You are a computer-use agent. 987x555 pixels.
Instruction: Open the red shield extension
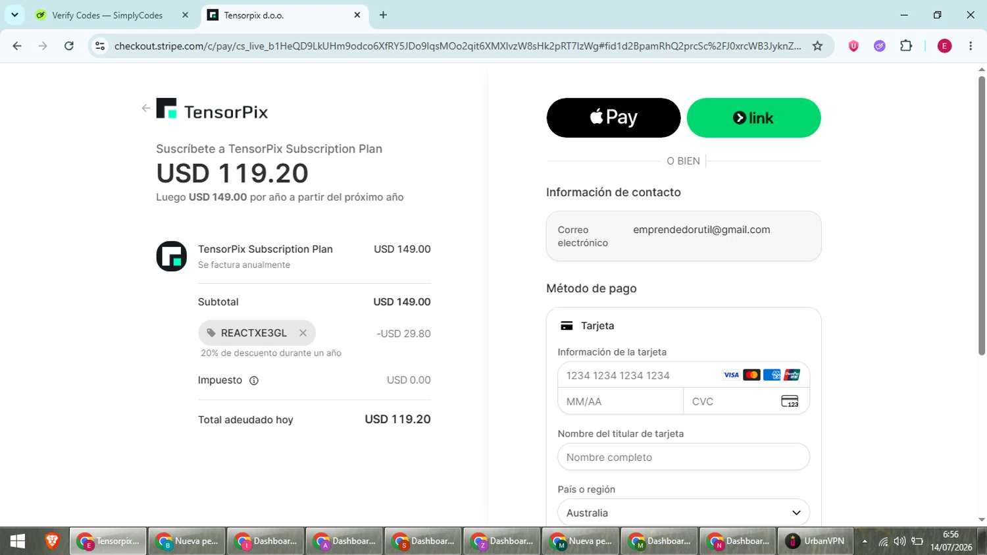853,46
